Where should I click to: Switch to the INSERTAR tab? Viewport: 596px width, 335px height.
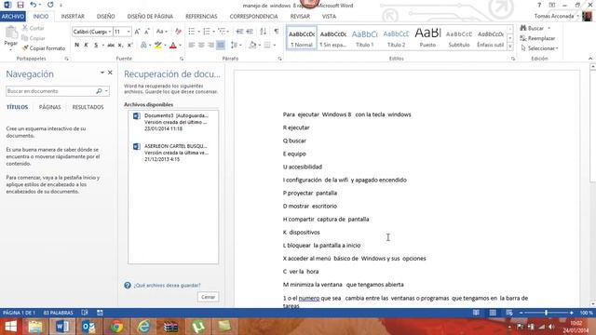click(73, 17)
